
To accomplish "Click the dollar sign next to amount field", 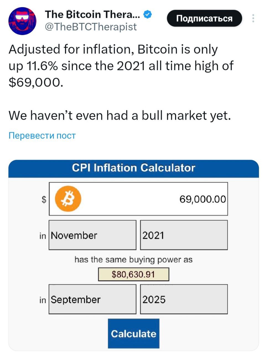I will (43, 199).
